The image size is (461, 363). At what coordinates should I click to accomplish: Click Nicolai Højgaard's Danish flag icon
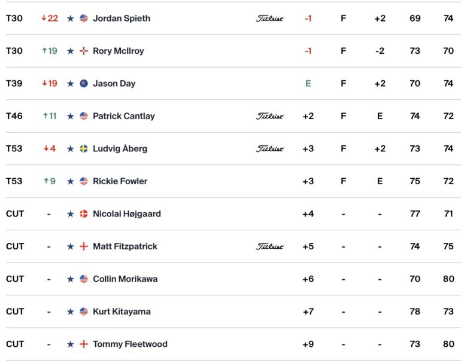click(x=84, y=214)
